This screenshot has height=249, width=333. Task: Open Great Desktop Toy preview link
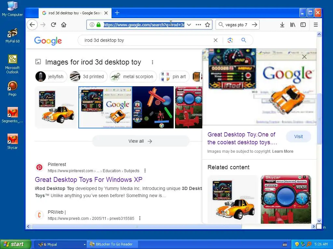tap(242, 138)
